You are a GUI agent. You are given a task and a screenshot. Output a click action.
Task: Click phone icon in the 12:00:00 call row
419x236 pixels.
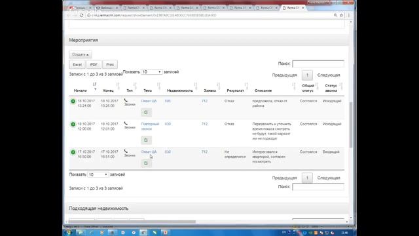click(x=126, y=123)
